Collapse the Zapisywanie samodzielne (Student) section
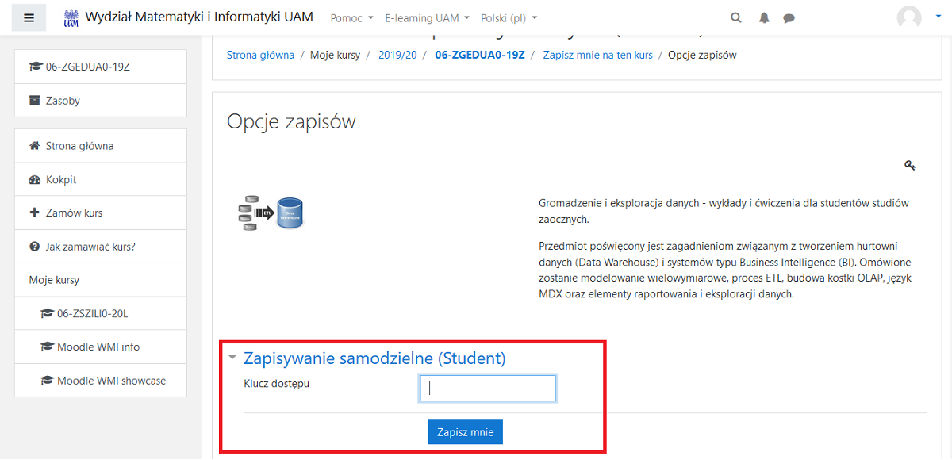952x460 pixels. (x=232, y=357)
